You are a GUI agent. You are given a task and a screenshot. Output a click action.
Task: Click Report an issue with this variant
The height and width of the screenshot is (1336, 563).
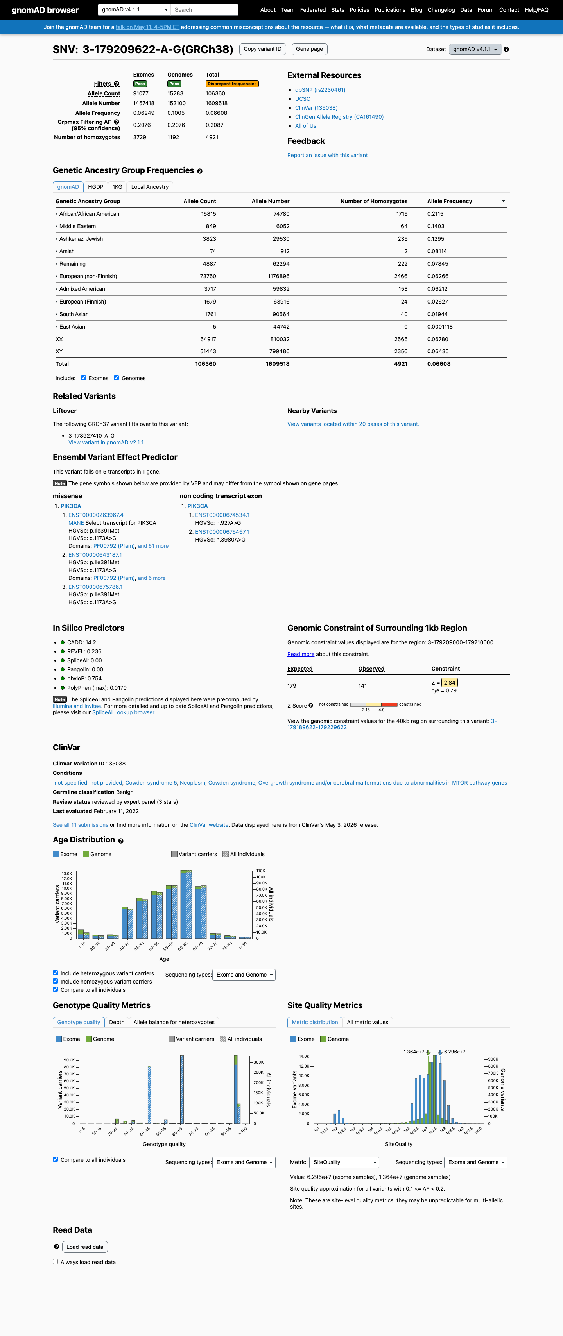(327, 155)
